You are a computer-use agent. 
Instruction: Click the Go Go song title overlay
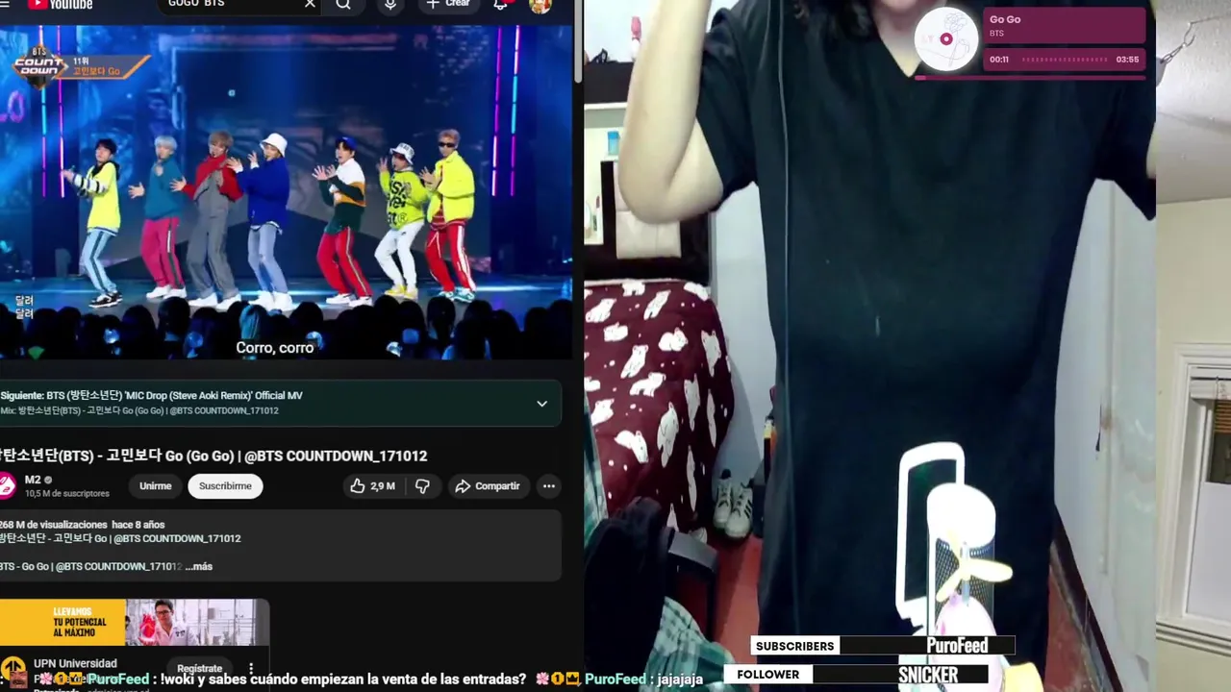click(x=1005, y=19)
